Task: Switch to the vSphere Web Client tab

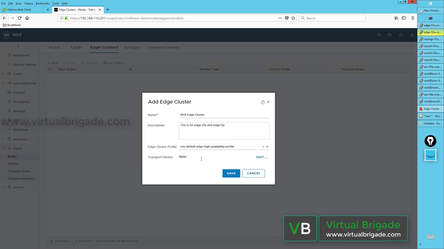Action: 24,10
